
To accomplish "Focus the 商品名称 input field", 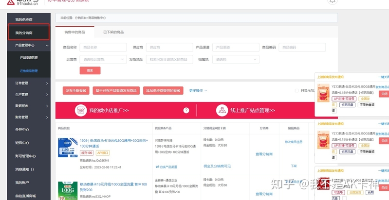I will 103,47.
